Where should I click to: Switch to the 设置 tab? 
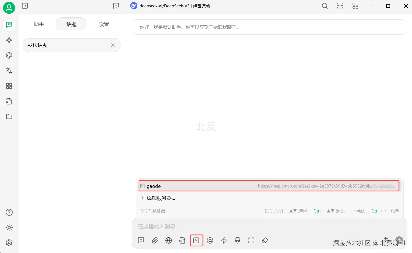(104, 24)
